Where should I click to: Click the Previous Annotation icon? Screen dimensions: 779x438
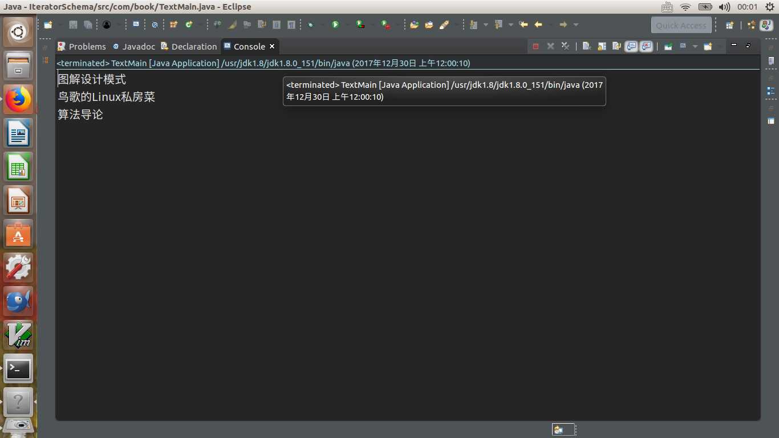[x=498, y=25]
